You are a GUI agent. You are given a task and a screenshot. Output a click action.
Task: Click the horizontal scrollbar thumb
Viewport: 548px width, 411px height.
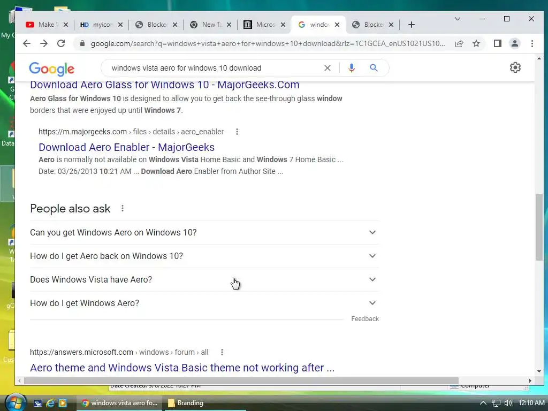pyautogui.click(x=241, y=380)
